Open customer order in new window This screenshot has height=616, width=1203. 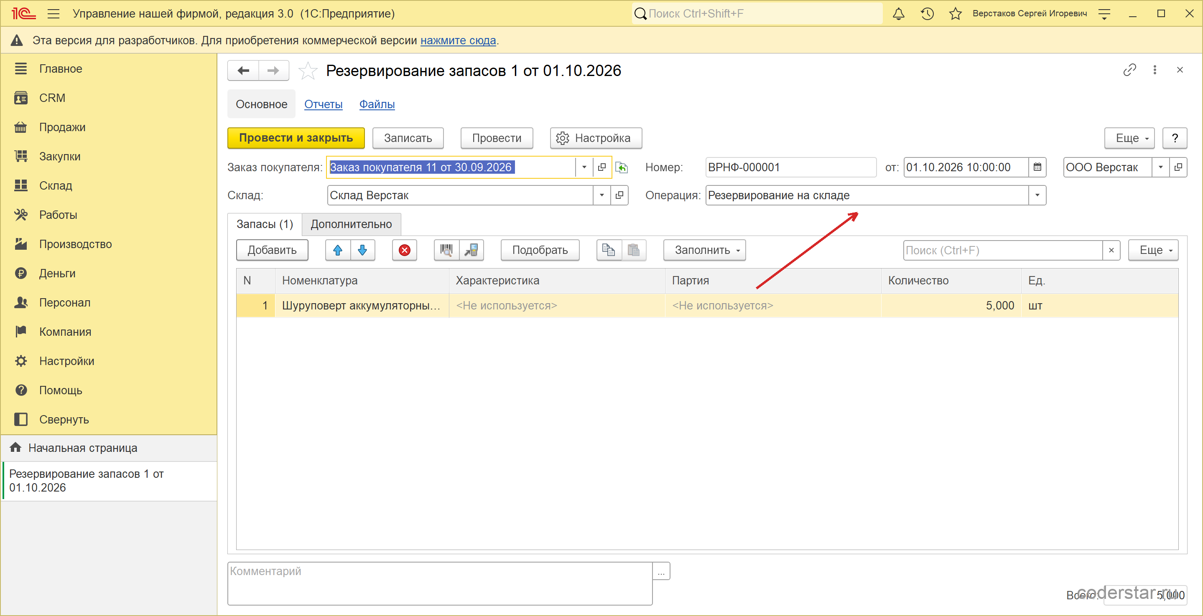click(x=601, y=167)
